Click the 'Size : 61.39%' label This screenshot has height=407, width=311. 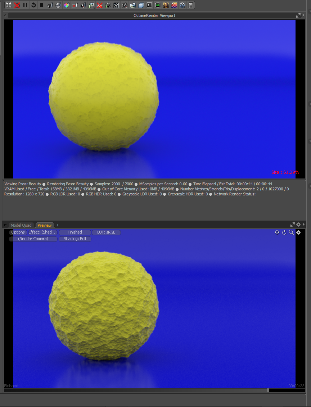tap(285, 172)
